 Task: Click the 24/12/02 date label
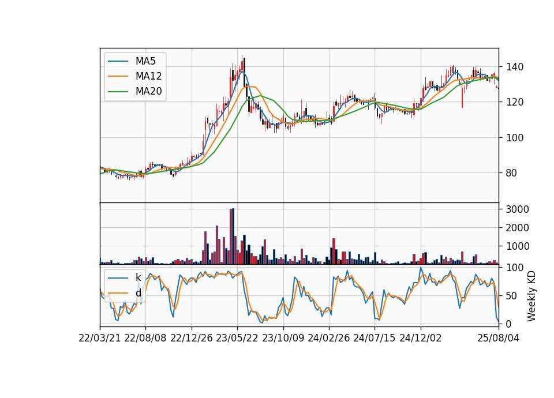(x=421, y=338)
